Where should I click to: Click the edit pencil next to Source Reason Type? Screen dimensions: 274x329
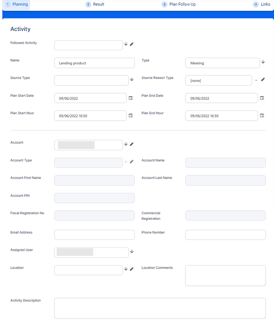[263, 80]
